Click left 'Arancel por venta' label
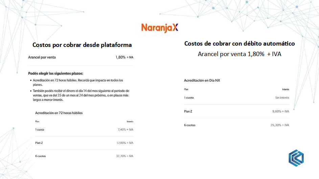Screen dimensions: 319x179 click(x=42, y=57)
